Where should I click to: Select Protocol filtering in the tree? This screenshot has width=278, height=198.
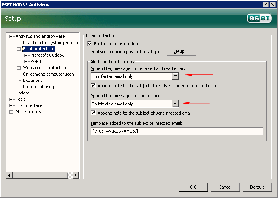pyautogui.click(x=38, y=87)
